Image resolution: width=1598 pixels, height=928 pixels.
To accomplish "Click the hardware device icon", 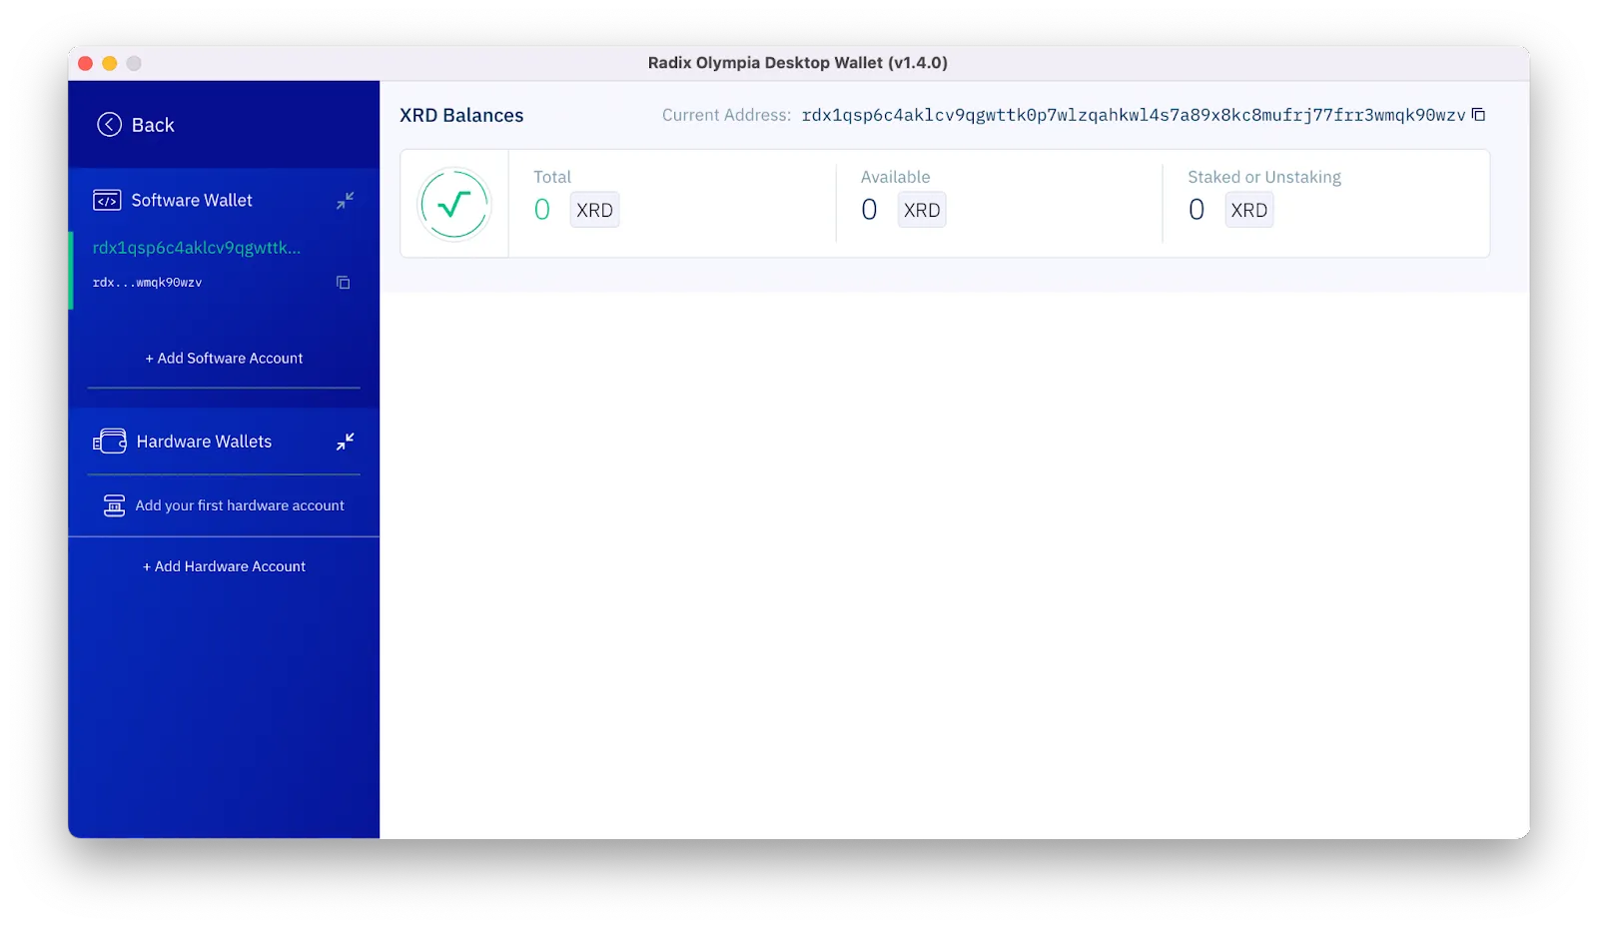I will [115, 505].
